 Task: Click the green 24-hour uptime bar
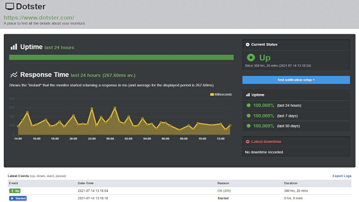click(x=122, y=58)
